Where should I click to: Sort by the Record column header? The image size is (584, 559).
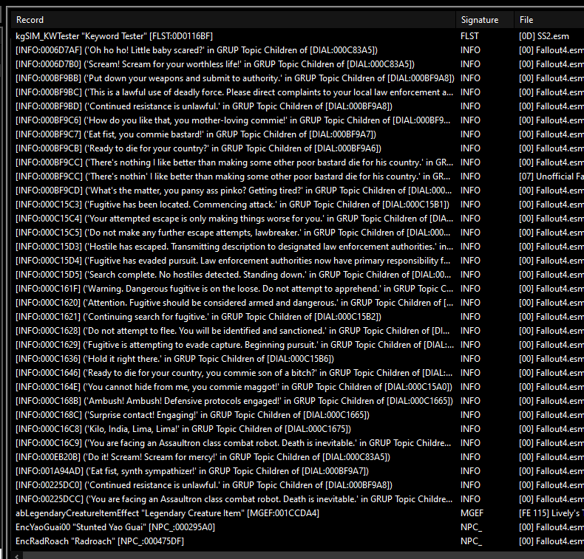(234, 20)
